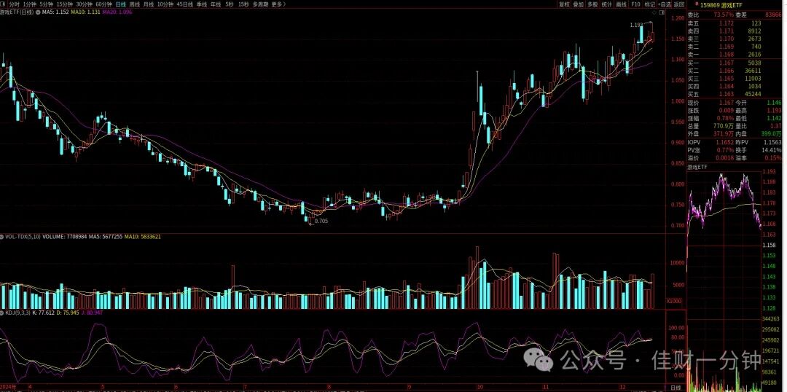Image resolution: width=787 pixels, height=392 pixels.
Task: Select the 1分钟 period tab
Action: (x=30, y=4)
